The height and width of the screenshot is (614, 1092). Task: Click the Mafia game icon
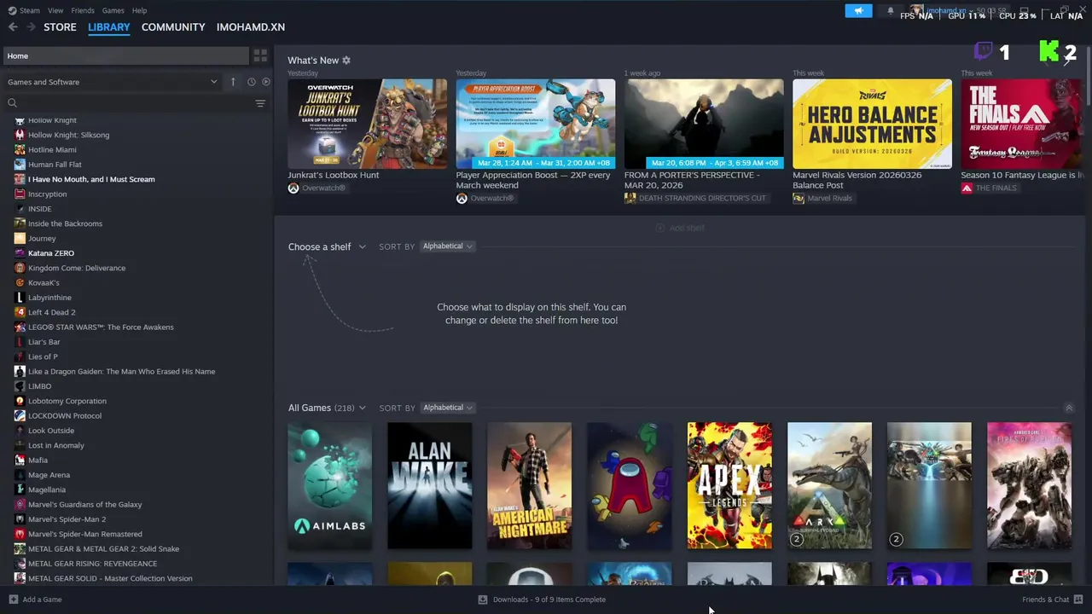pyautogui.click(x=20, y=460)
